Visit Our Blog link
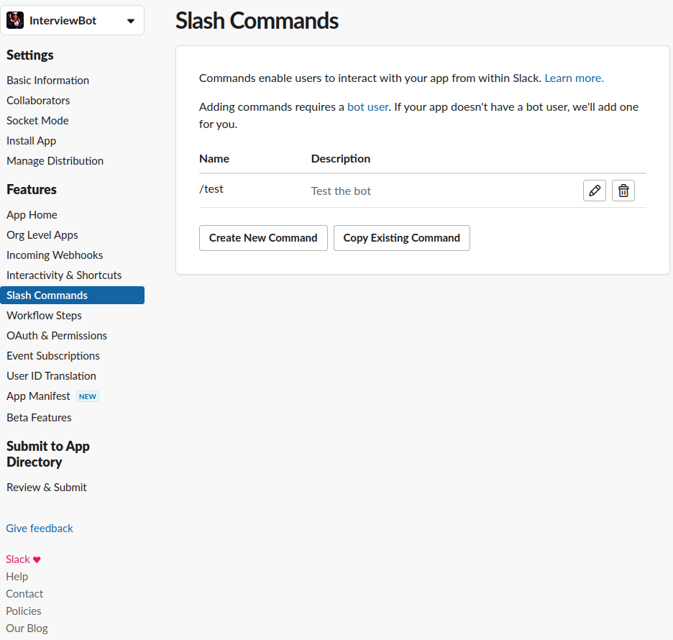This screenshot has height=640, width=673. point(27,628)
